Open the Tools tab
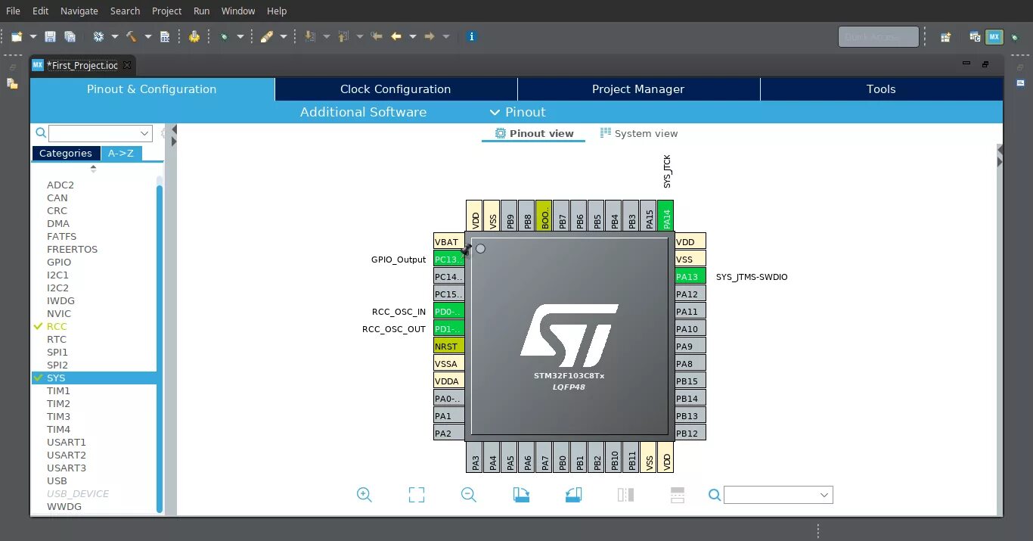Screen dimensions: 1033x541 (881, 89)
